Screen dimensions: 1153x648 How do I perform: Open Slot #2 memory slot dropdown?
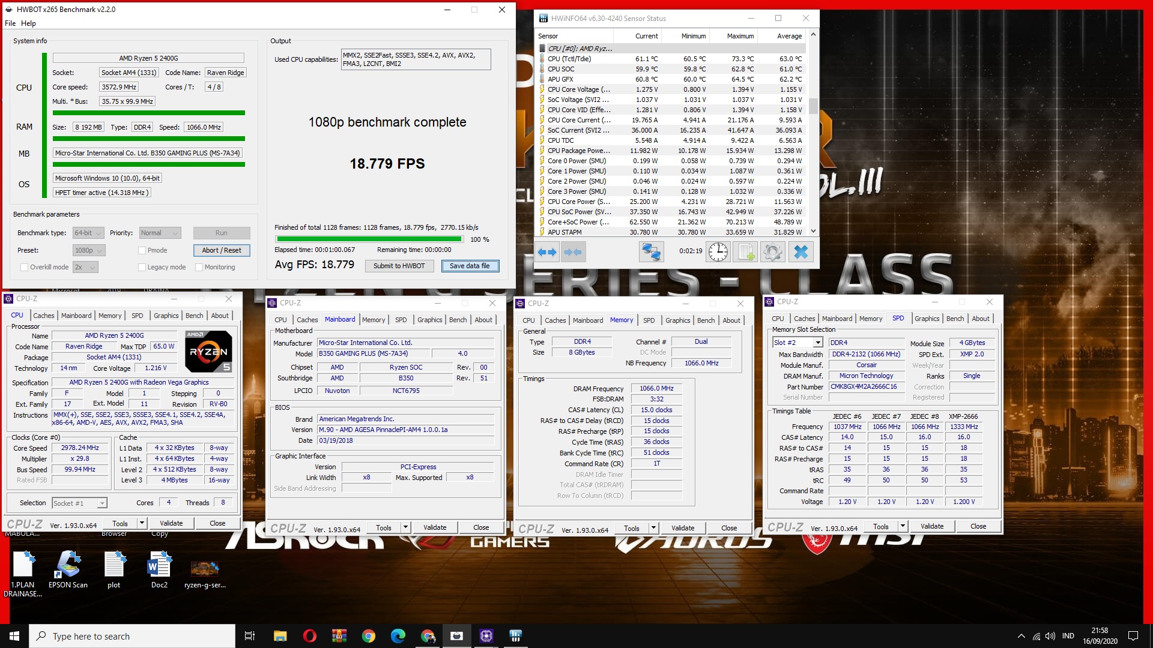(797, 343)
